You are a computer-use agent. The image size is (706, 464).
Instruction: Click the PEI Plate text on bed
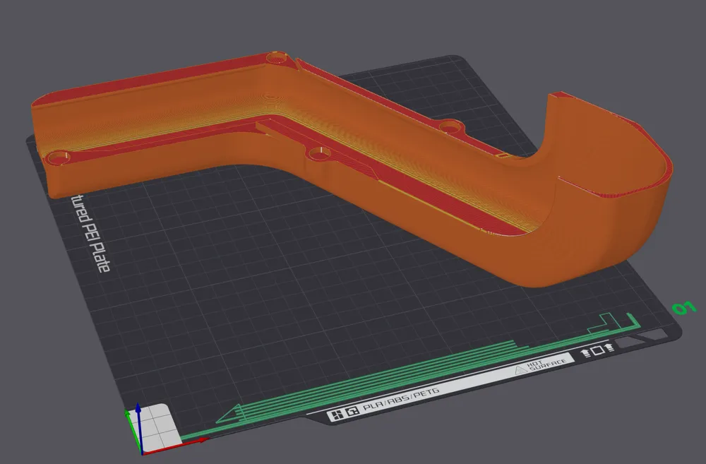90,233
